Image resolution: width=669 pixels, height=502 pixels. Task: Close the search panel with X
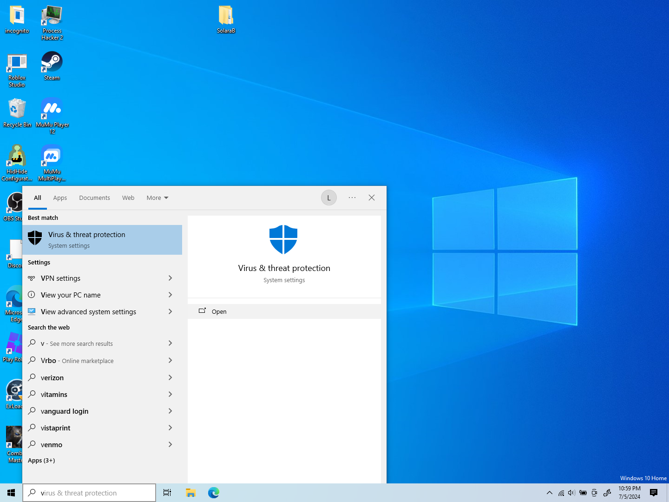click(372, 198)
